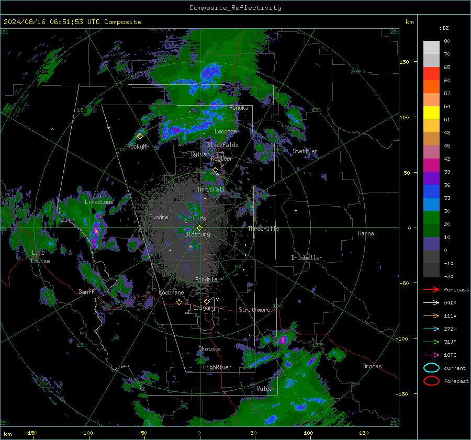The width and height of the screenshot is (471, 440).
Task: Click the Cochrane city label
Action: click(171, 292)
